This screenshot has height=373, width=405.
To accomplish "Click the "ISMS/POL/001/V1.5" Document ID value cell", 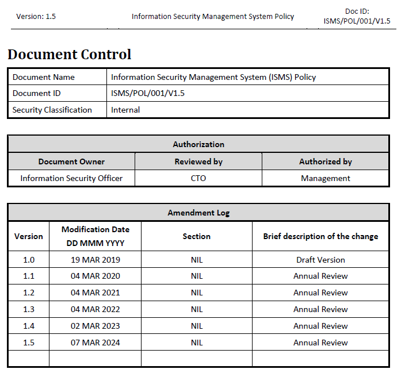I will pos(151,93).
